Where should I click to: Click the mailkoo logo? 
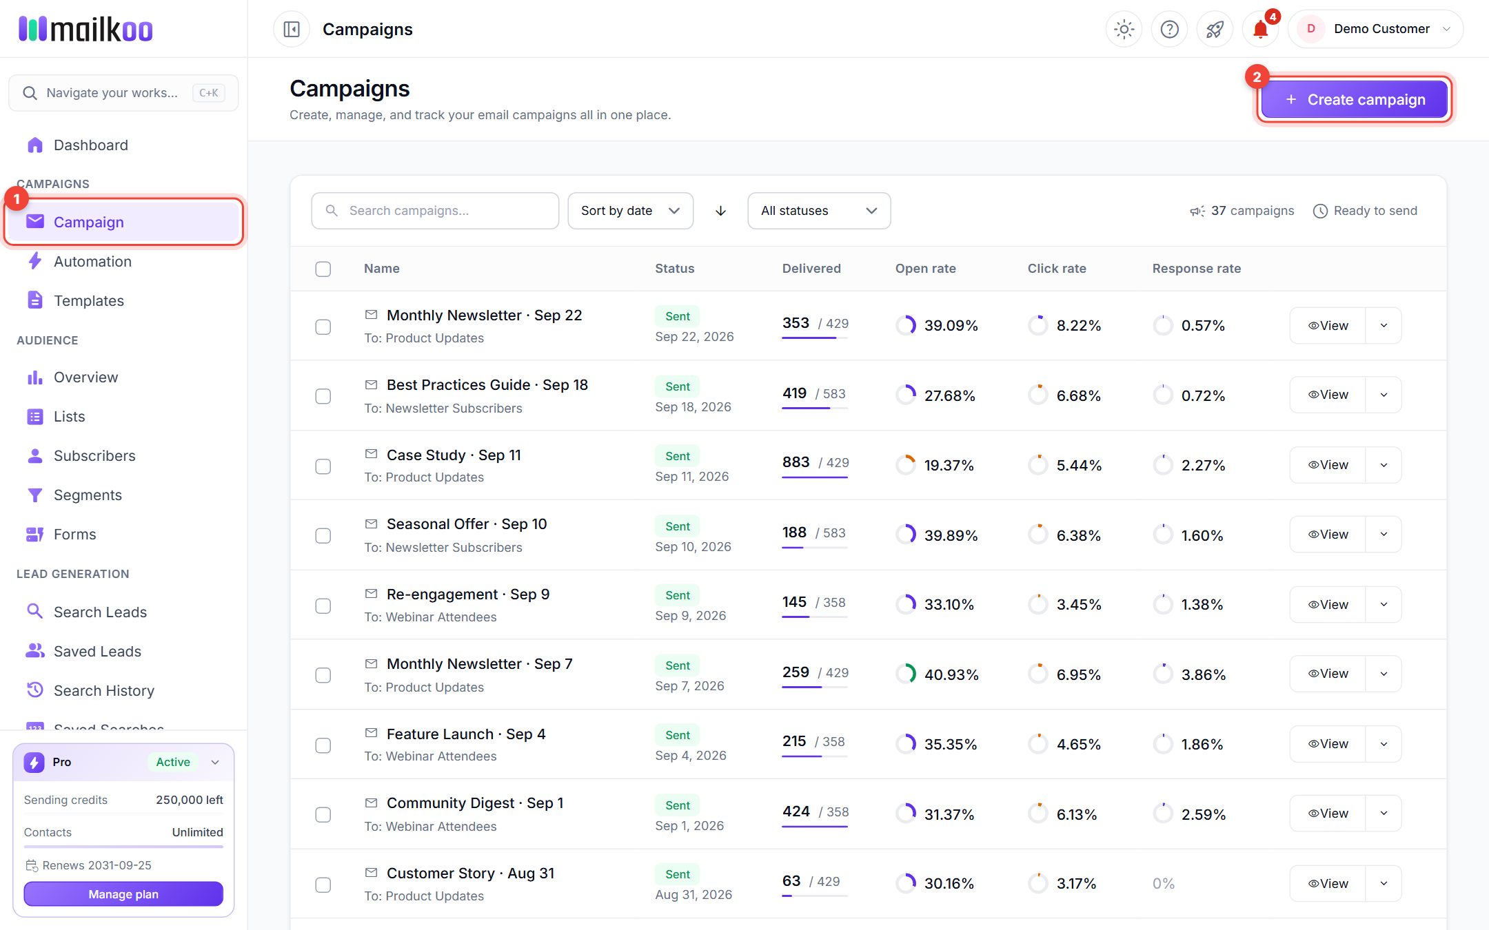[x=85, y=29]
